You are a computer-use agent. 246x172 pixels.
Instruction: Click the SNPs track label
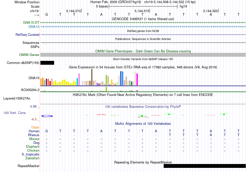pyautogui.click(x=35, y=47)
